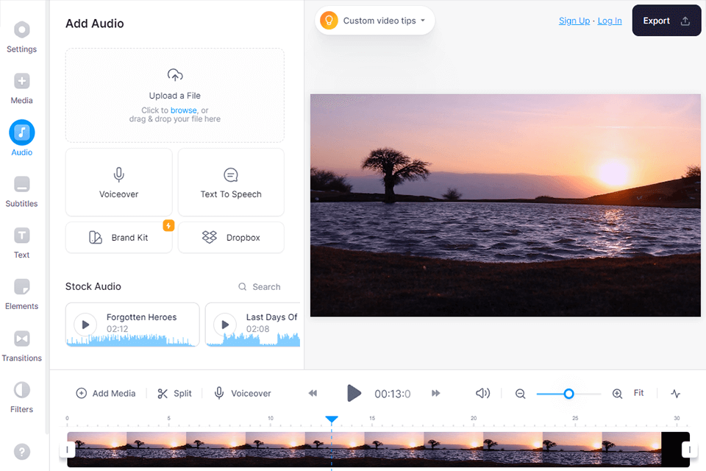Click the Upload a File cloud icon

point(175,75)
